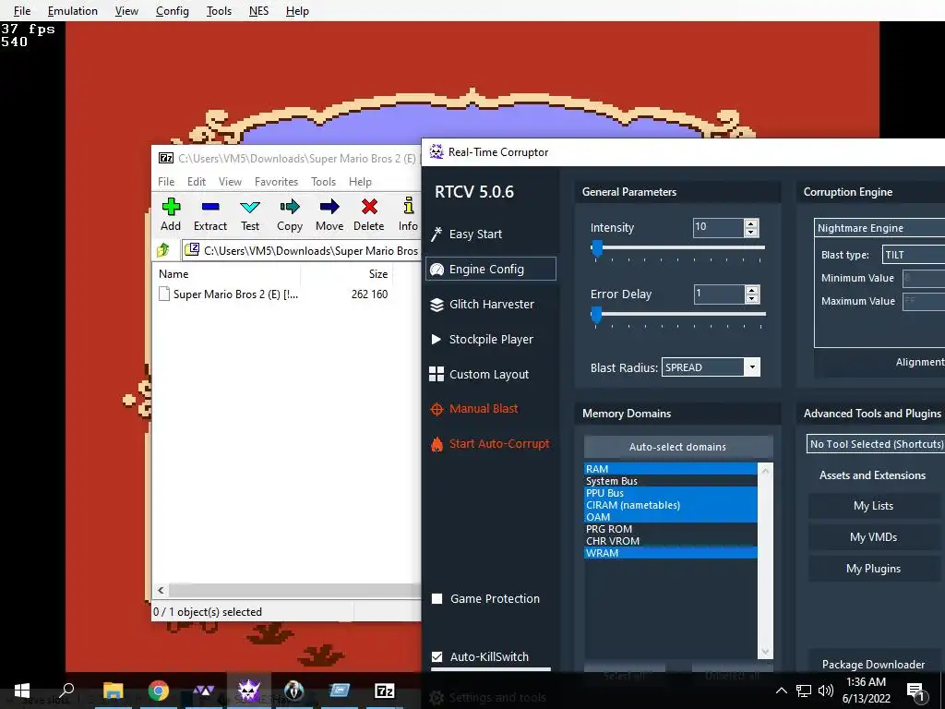Open the Blast type TILT dropdown
This screenshot has height=709, width=945.
click(x=914, y=255)
